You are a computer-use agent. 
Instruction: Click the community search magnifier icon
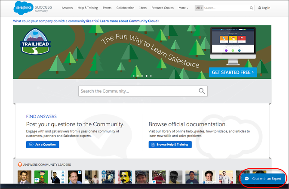point(202,91)
